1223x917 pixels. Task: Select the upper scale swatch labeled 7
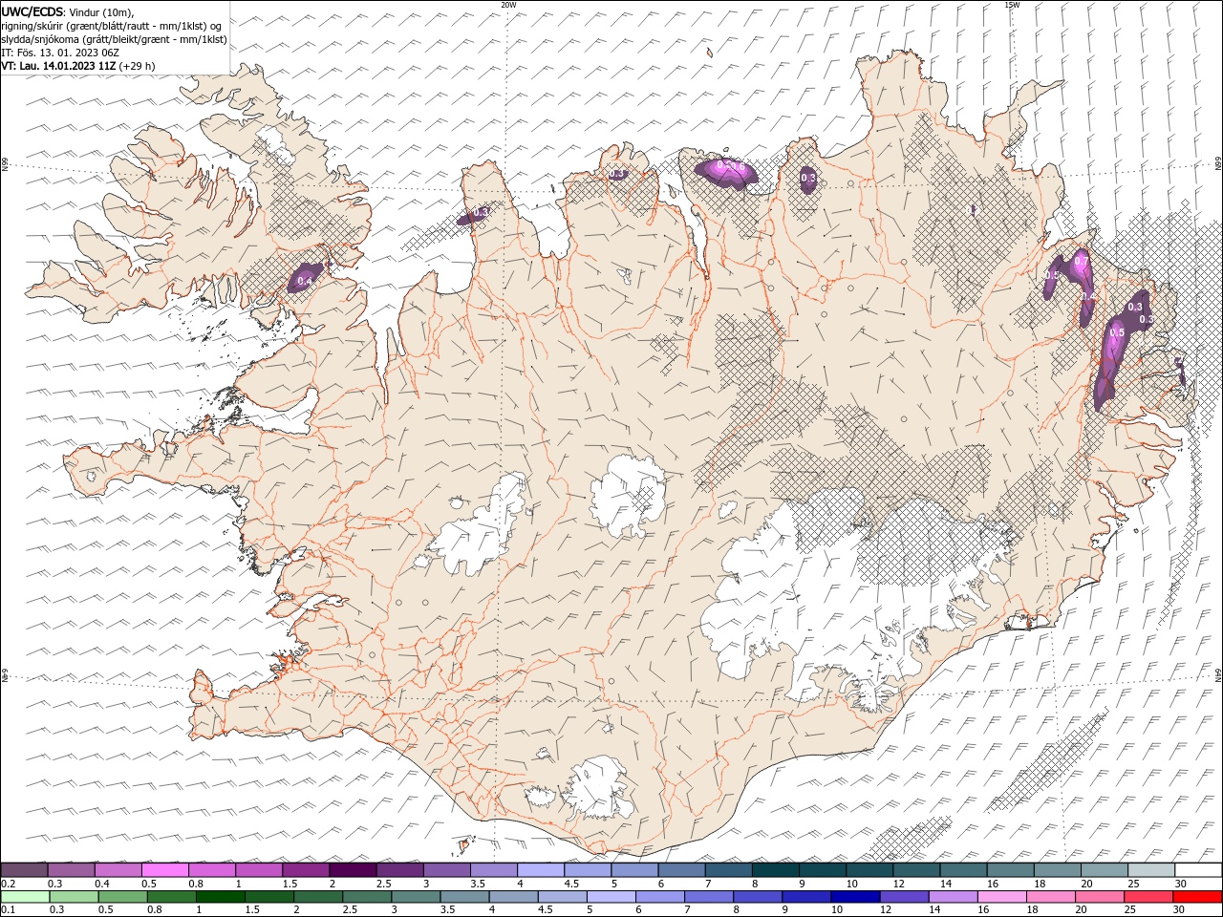[x=727, y=870]
